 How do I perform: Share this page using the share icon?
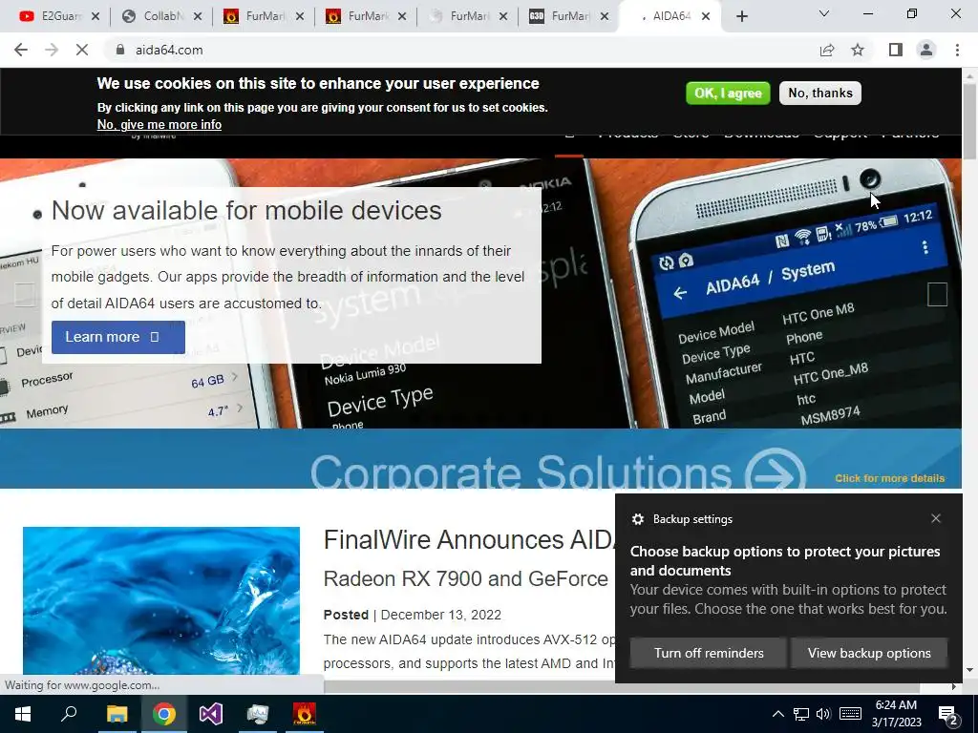click(x=827, y=50)
